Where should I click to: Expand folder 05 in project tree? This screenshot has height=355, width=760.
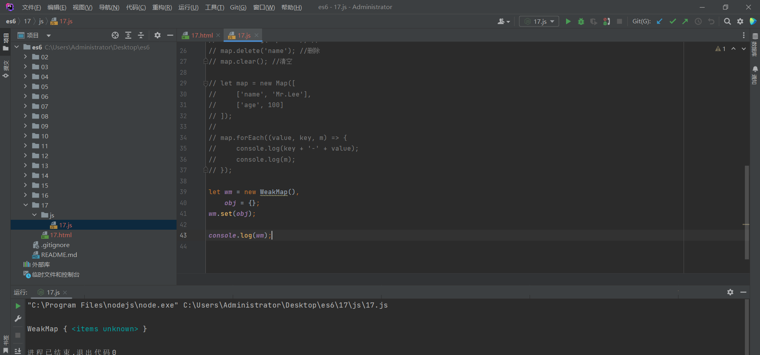click(x=25, y=86)
